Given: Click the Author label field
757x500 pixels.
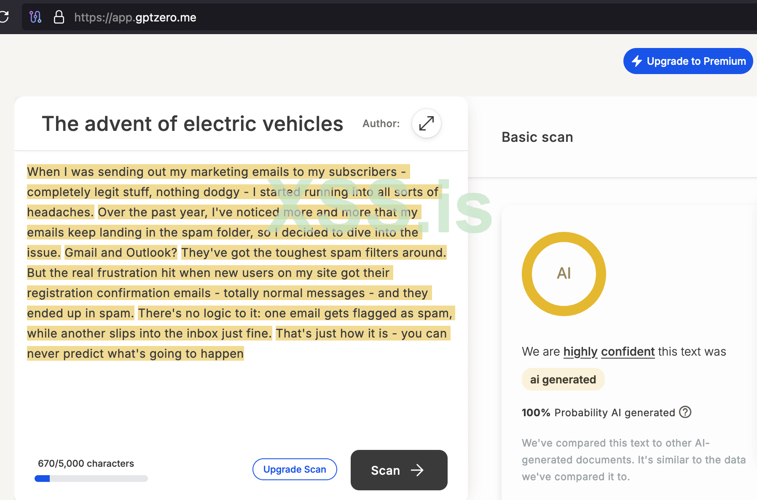Looking at the screenshot, I should [381, 124].
